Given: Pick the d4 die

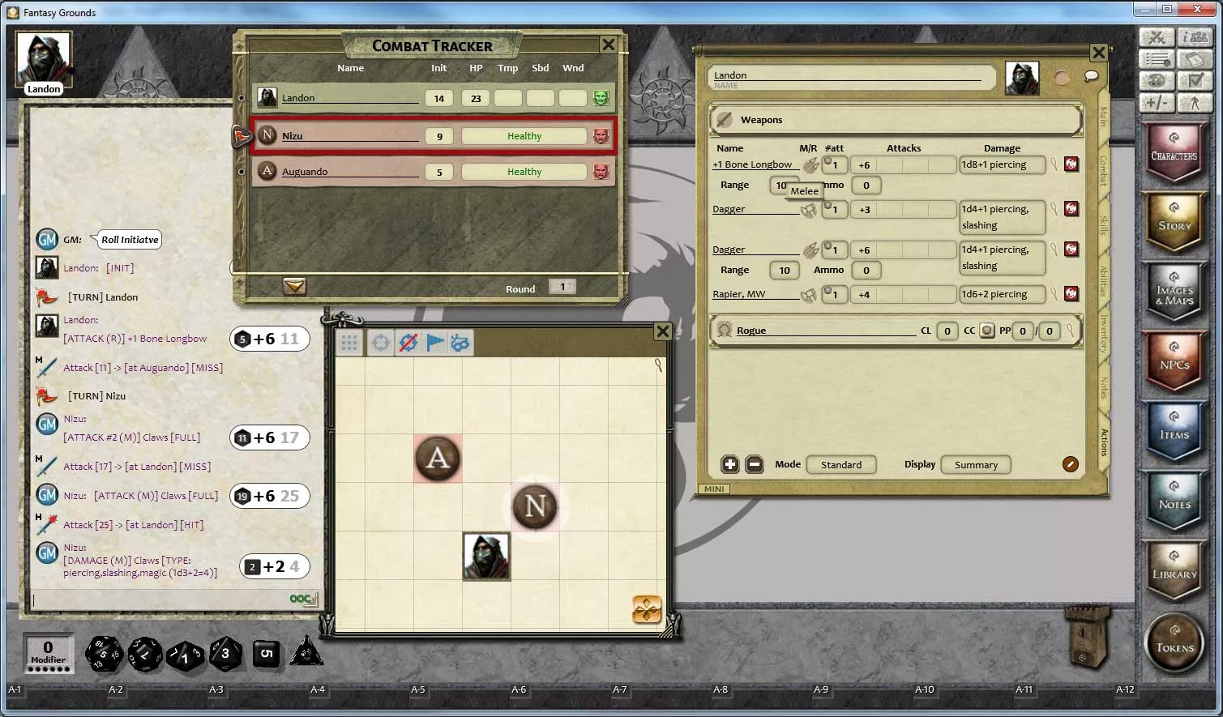Looking at the screenshot, I should pos(306,651).
